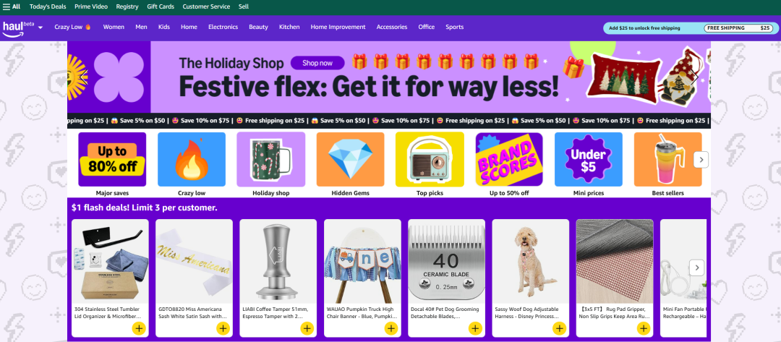The width and height of the screenshot is (781, 342).
Task: Open the All hamburger menu
Action: [12, 7]
